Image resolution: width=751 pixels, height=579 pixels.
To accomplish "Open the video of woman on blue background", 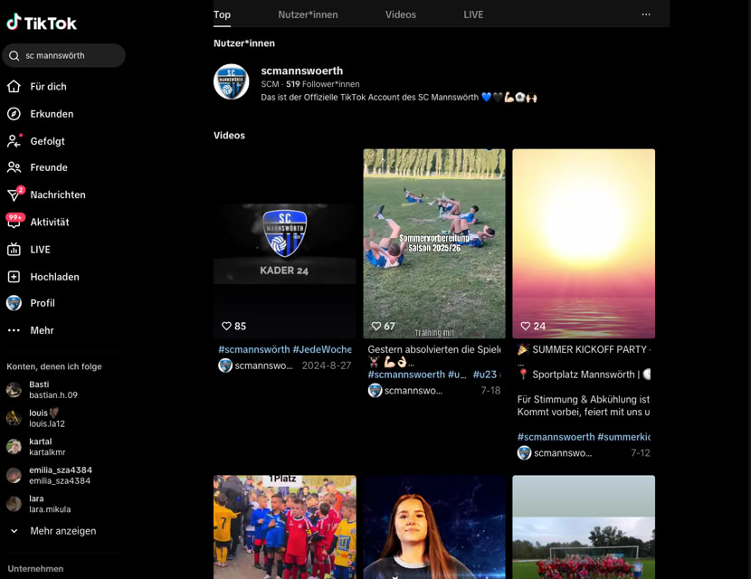I will tap(434, 527).
